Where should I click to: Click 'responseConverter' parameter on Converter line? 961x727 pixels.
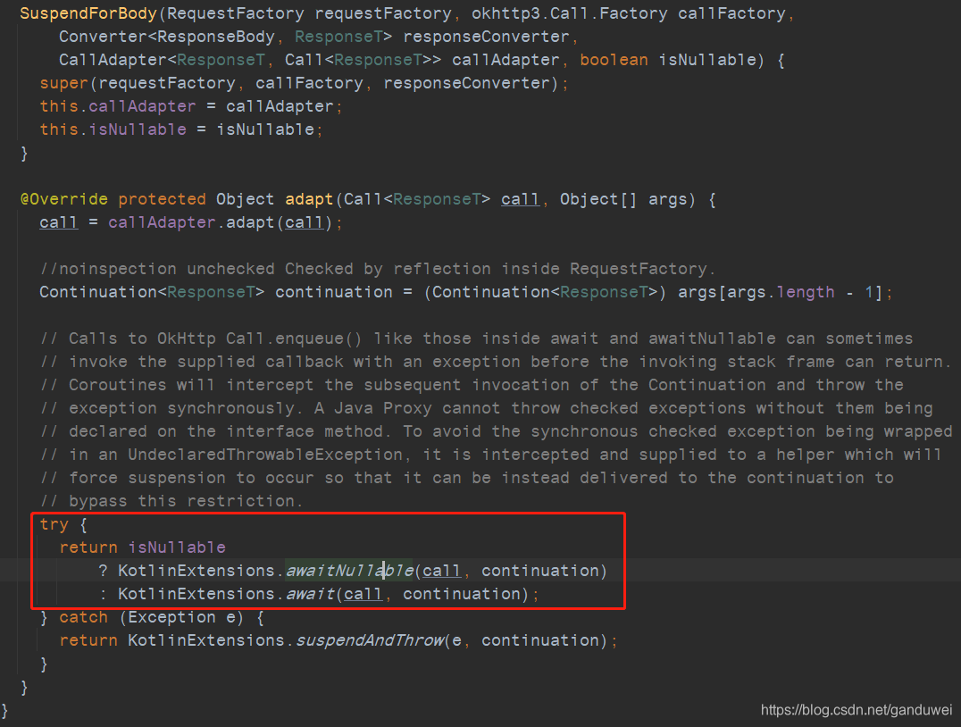(x=486, y=37)
